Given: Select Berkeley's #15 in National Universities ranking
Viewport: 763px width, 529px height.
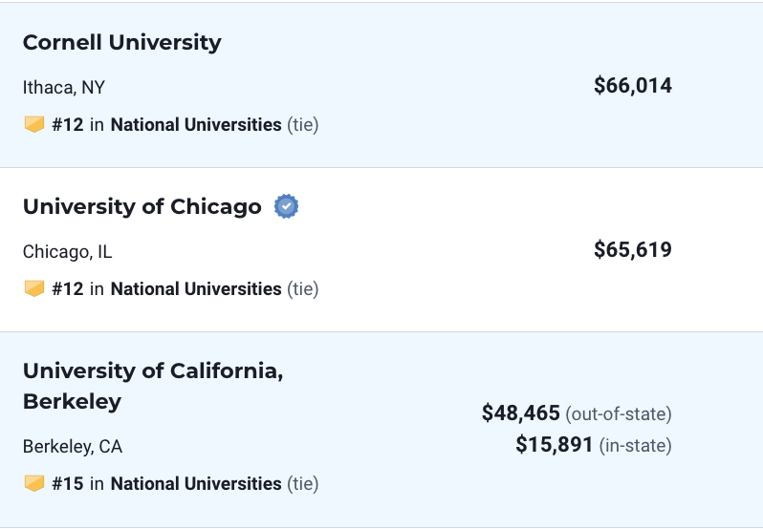Looking at the screenshot, I should (166, 484).
